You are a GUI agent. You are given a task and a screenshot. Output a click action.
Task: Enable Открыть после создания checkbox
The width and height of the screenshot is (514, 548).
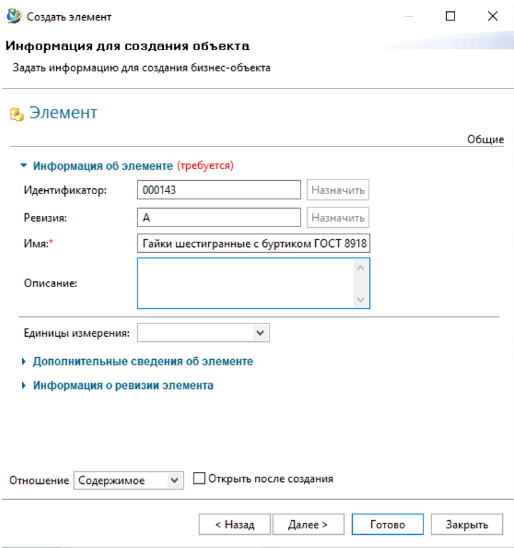pyautogui.click(x=200, y=478)
